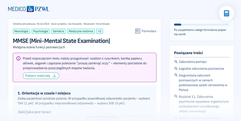Image resolution: width=241 pixels, height=121 pixels.
Task: Click the Formularz checklist icon
Action: [138, 31]
